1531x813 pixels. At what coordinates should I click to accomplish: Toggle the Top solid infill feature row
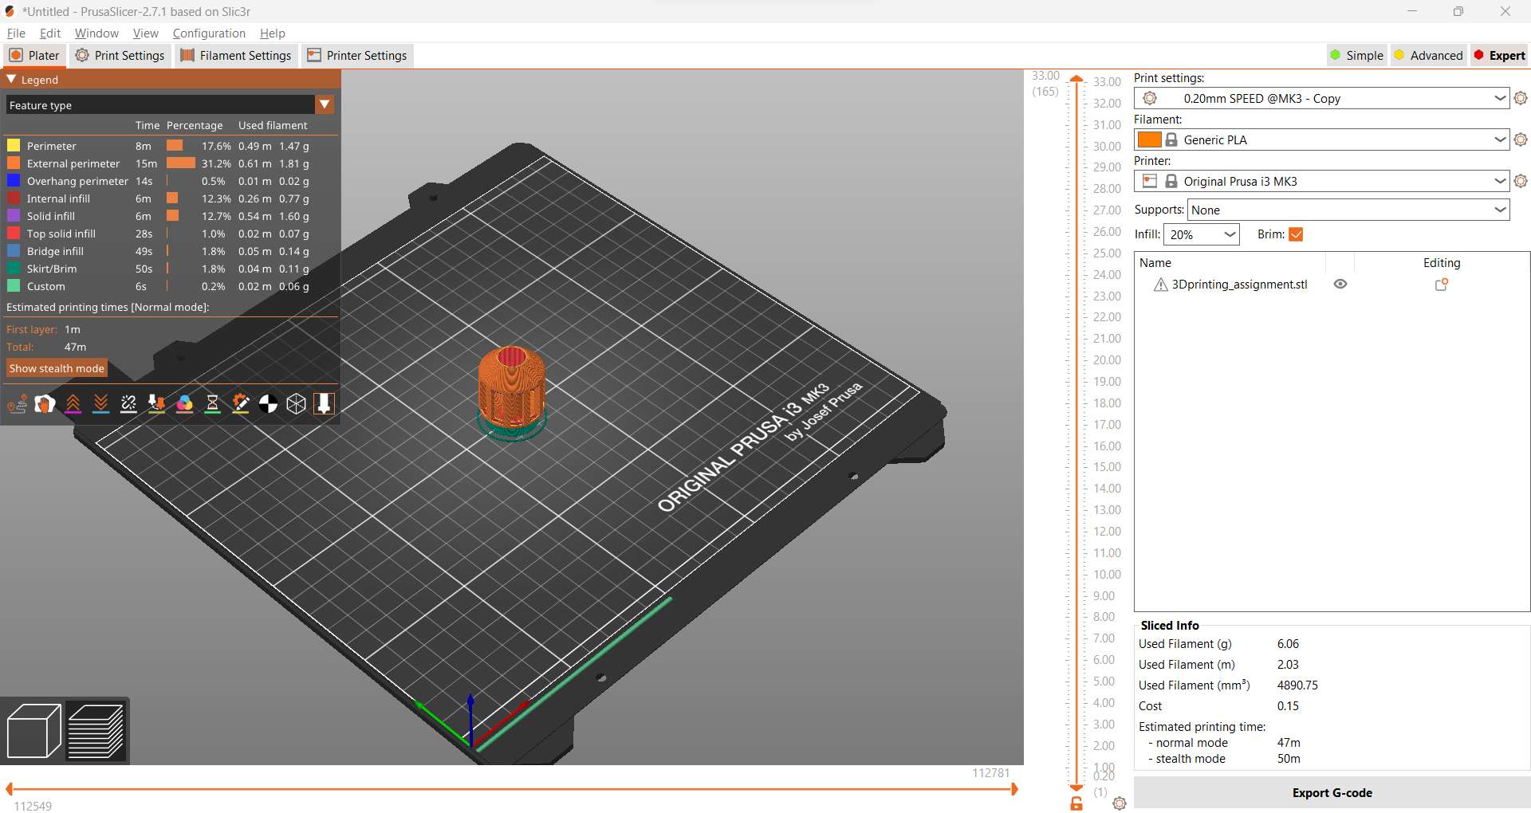tap(171, 234)
